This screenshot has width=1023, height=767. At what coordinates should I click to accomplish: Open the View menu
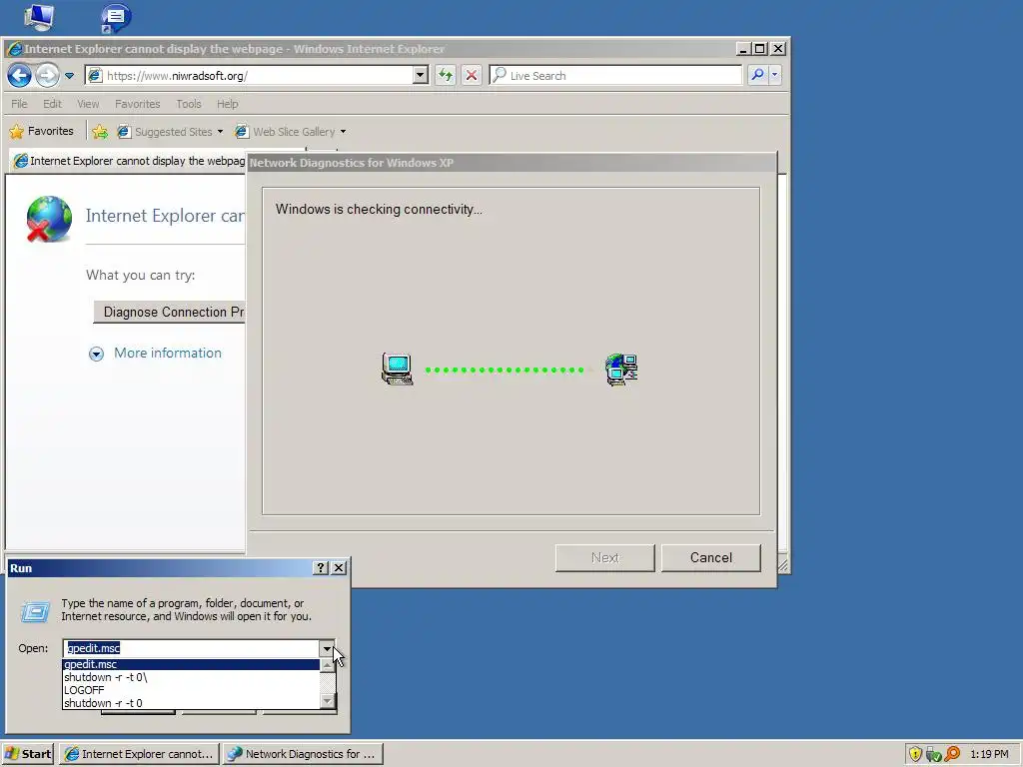point(88,104)
